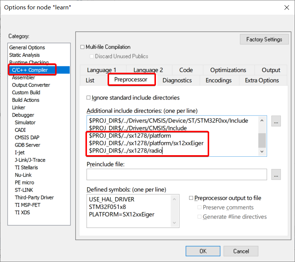Select Linker in the category list
This screenshot has width=295, height=262.
point(19,108)
